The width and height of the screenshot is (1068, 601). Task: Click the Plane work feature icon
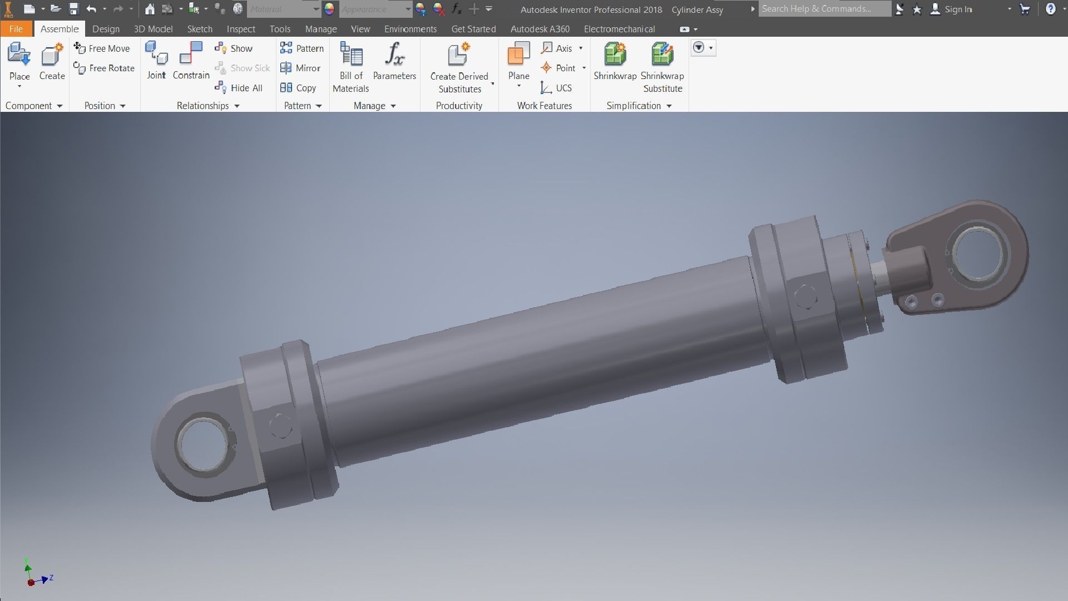tap(518, 55)
